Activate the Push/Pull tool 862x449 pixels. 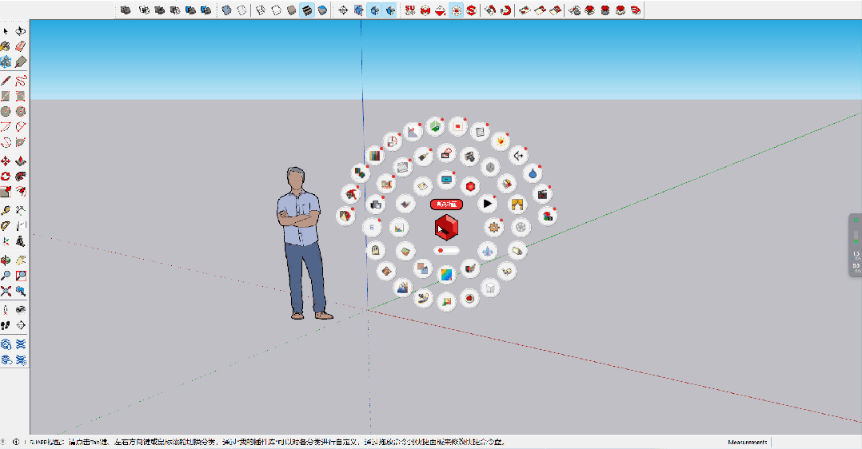point(20,161)
